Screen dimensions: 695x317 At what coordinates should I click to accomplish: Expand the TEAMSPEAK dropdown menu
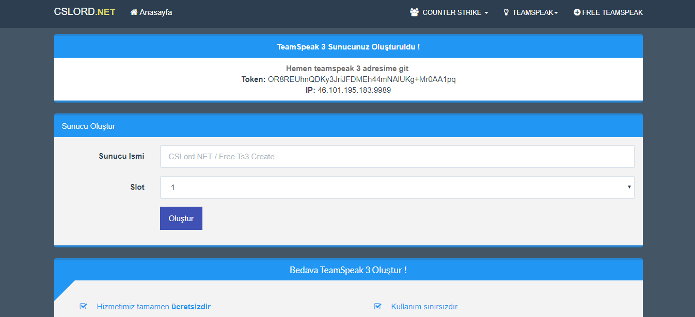(x=531, y=12)
